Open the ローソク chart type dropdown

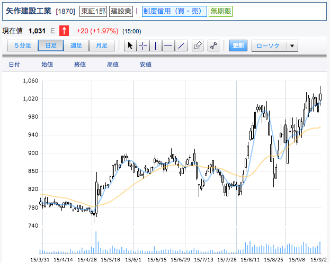[275, 46]
